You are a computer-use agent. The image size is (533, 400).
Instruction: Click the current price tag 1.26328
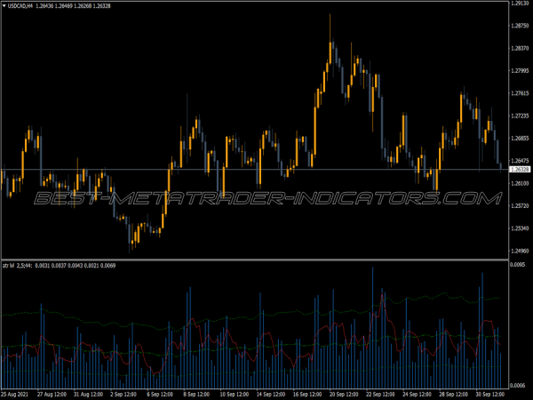point(520,169)
